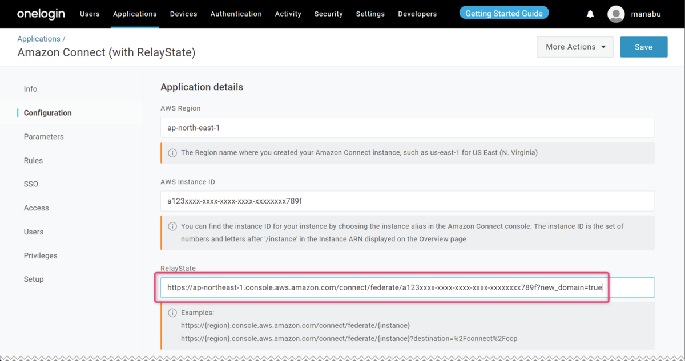685x361 pixels.
Task: Open the Activity menu
Action: point(288,14)
